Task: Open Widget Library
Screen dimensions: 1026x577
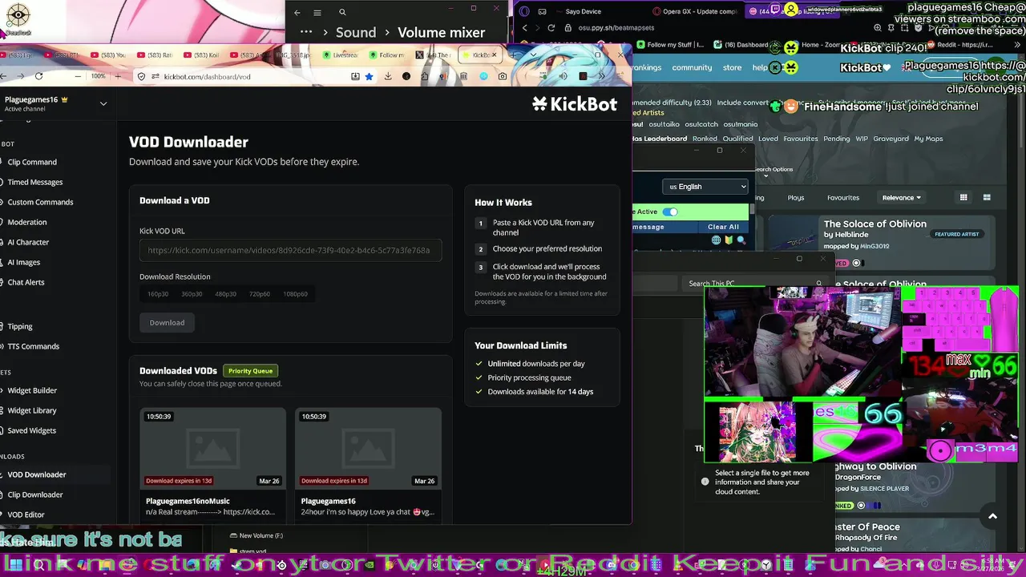Action: pos(32,410)
